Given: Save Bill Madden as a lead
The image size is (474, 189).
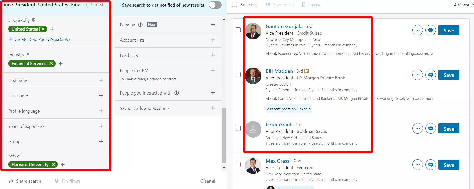Looking at the screenshot, I should click(x=449, y=75).
